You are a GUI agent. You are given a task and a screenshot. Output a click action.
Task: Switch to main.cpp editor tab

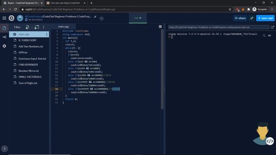(x=63, y=27)
